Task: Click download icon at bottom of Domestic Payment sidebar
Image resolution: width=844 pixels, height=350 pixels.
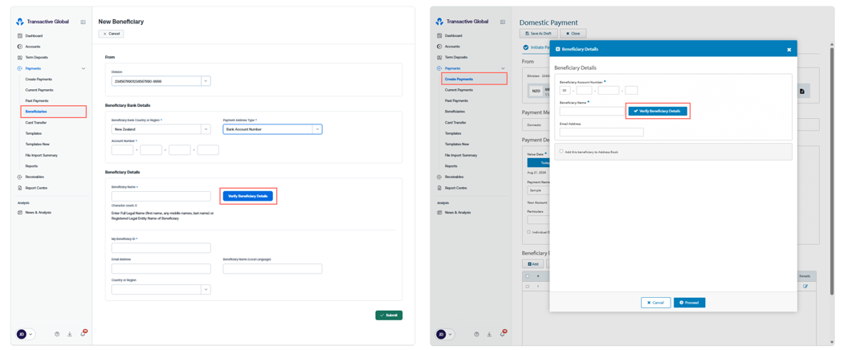Action: (x=489, y=334)
